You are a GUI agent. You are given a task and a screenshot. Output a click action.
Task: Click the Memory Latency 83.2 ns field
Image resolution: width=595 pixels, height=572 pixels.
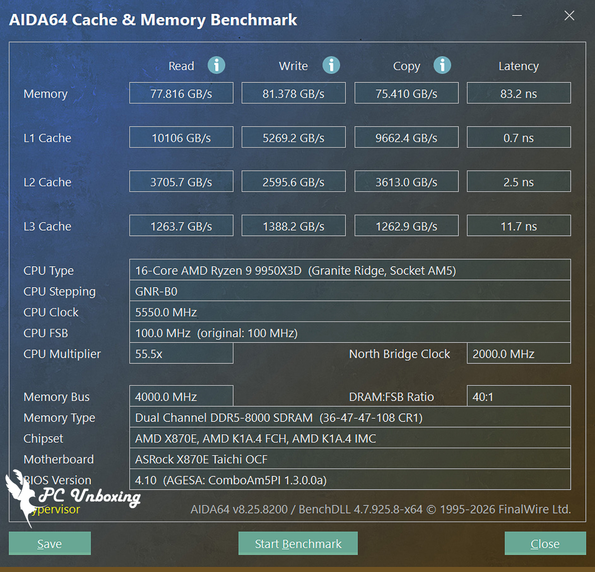tap(519, 93)
